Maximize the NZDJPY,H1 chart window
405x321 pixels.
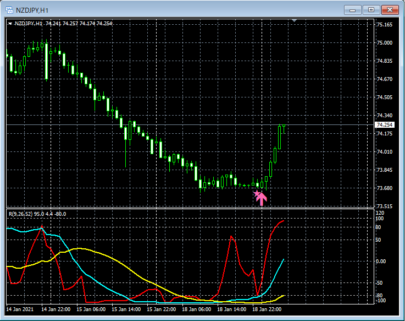click(x=372, y=9)
